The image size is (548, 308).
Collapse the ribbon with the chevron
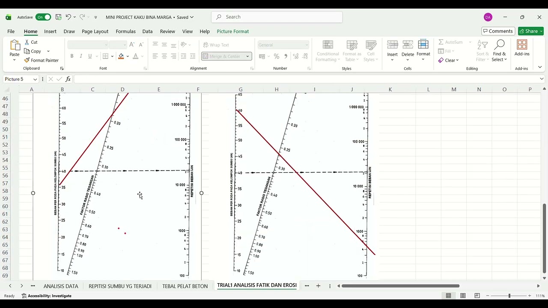click(x=540, y=67)
